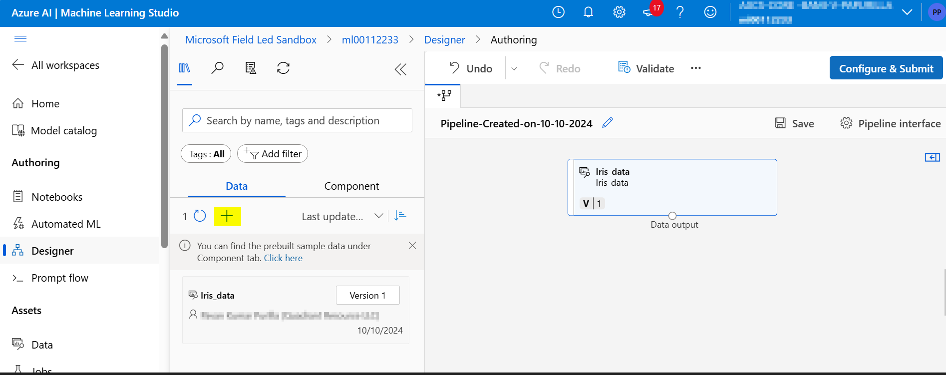Open Prompt flow in the sidebar
Screen dimensions: 946x375
50,278
